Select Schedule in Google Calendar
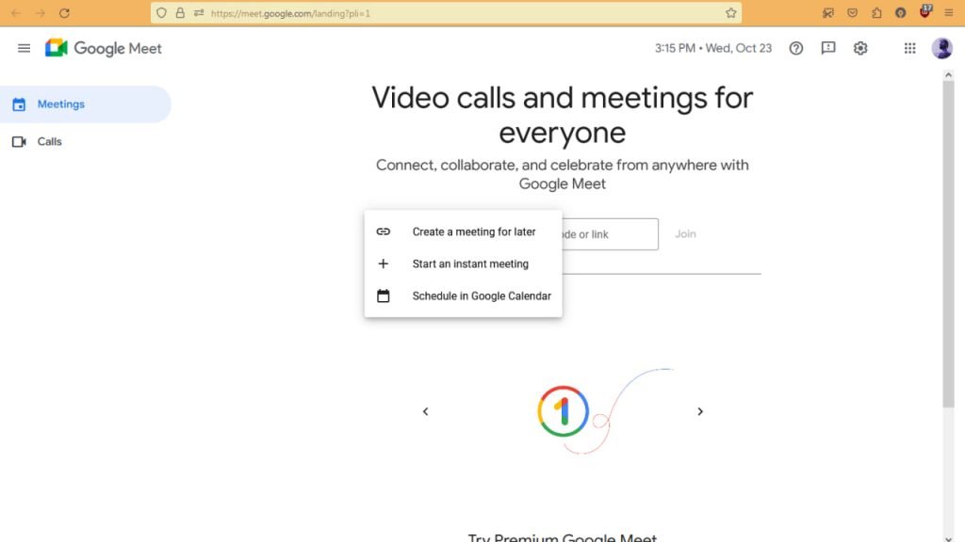Image resolution: width=965 pixels, height=542 pixels. [x=463, y=295]
